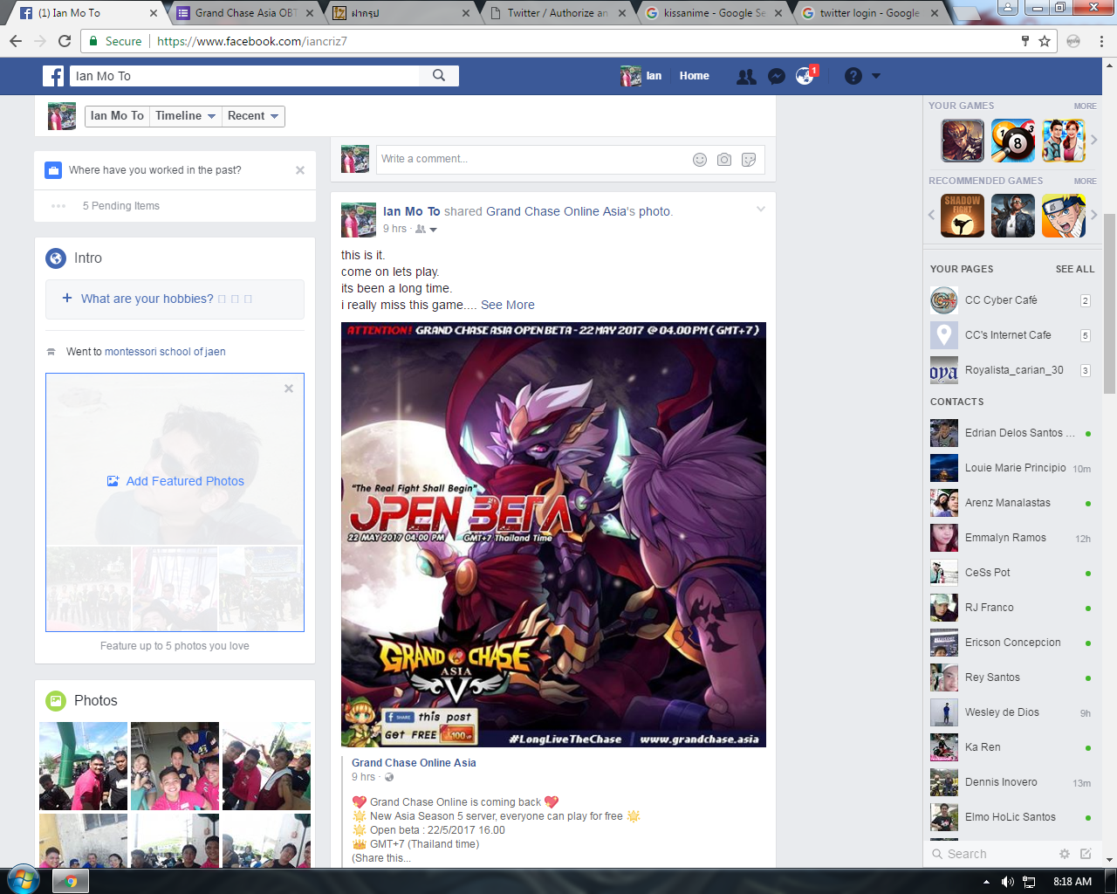The image size is (1117, 894).
Task: Open the Friend Requests icon
Action: tap(746, 77)
